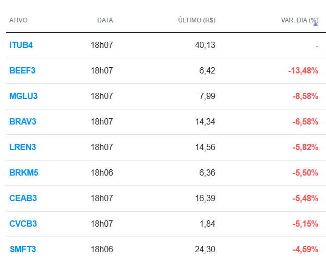
Task: Go to the LREN3 stock page
Action: (22, 147)
